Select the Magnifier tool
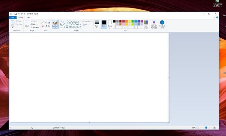Viewport: 226px width, 136px height. [49, 26]
